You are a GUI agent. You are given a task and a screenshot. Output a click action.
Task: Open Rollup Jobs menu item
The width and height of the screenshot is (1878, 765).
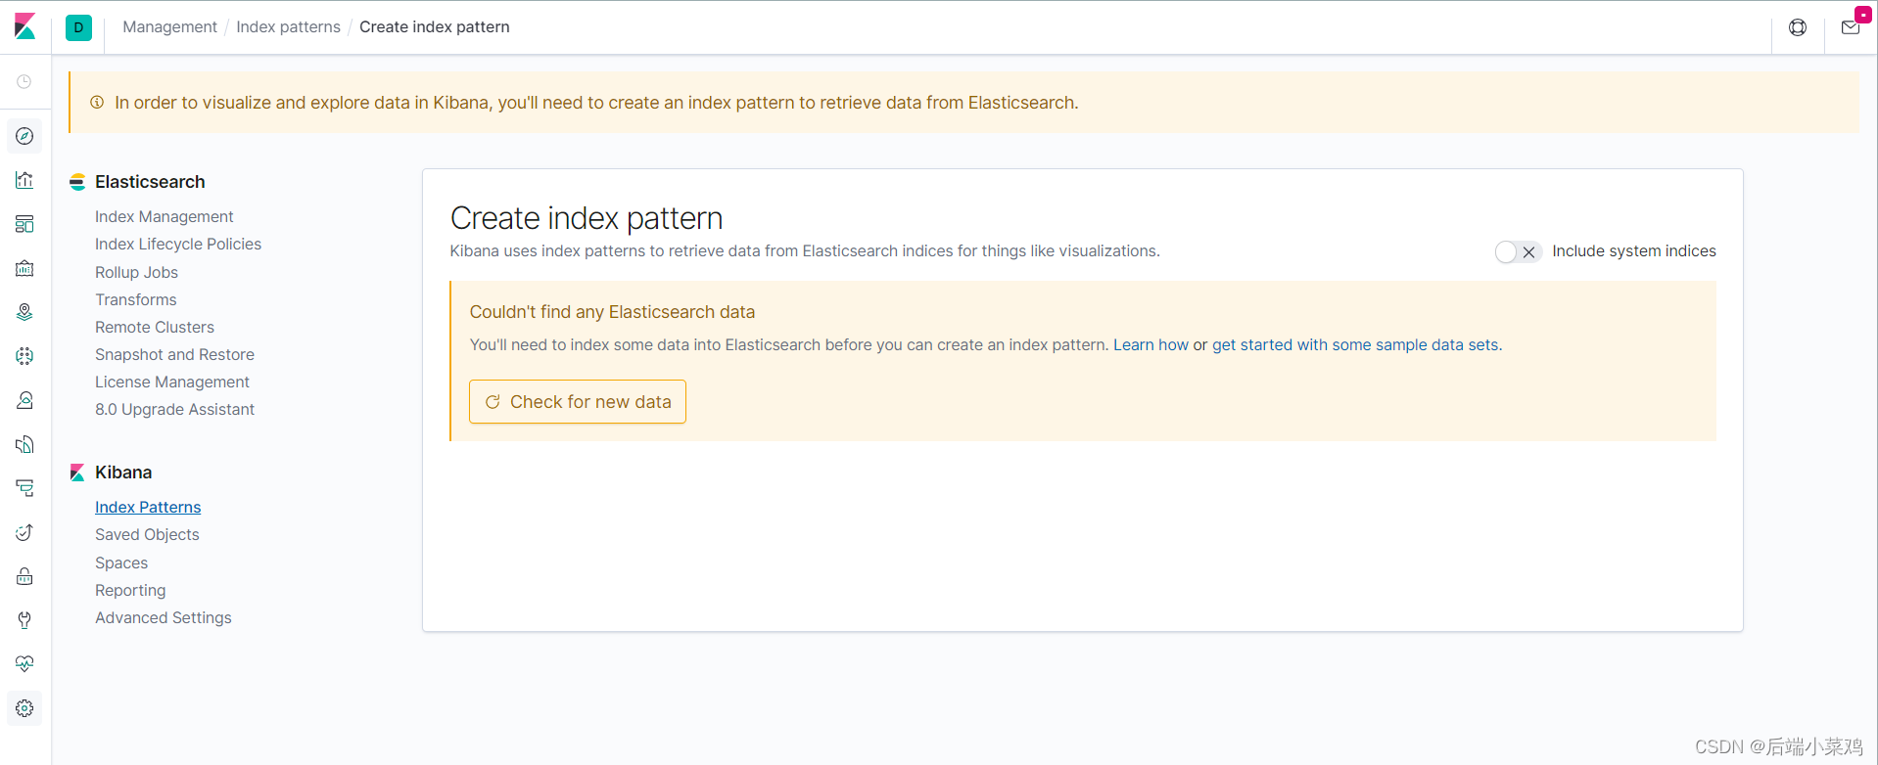136,273
